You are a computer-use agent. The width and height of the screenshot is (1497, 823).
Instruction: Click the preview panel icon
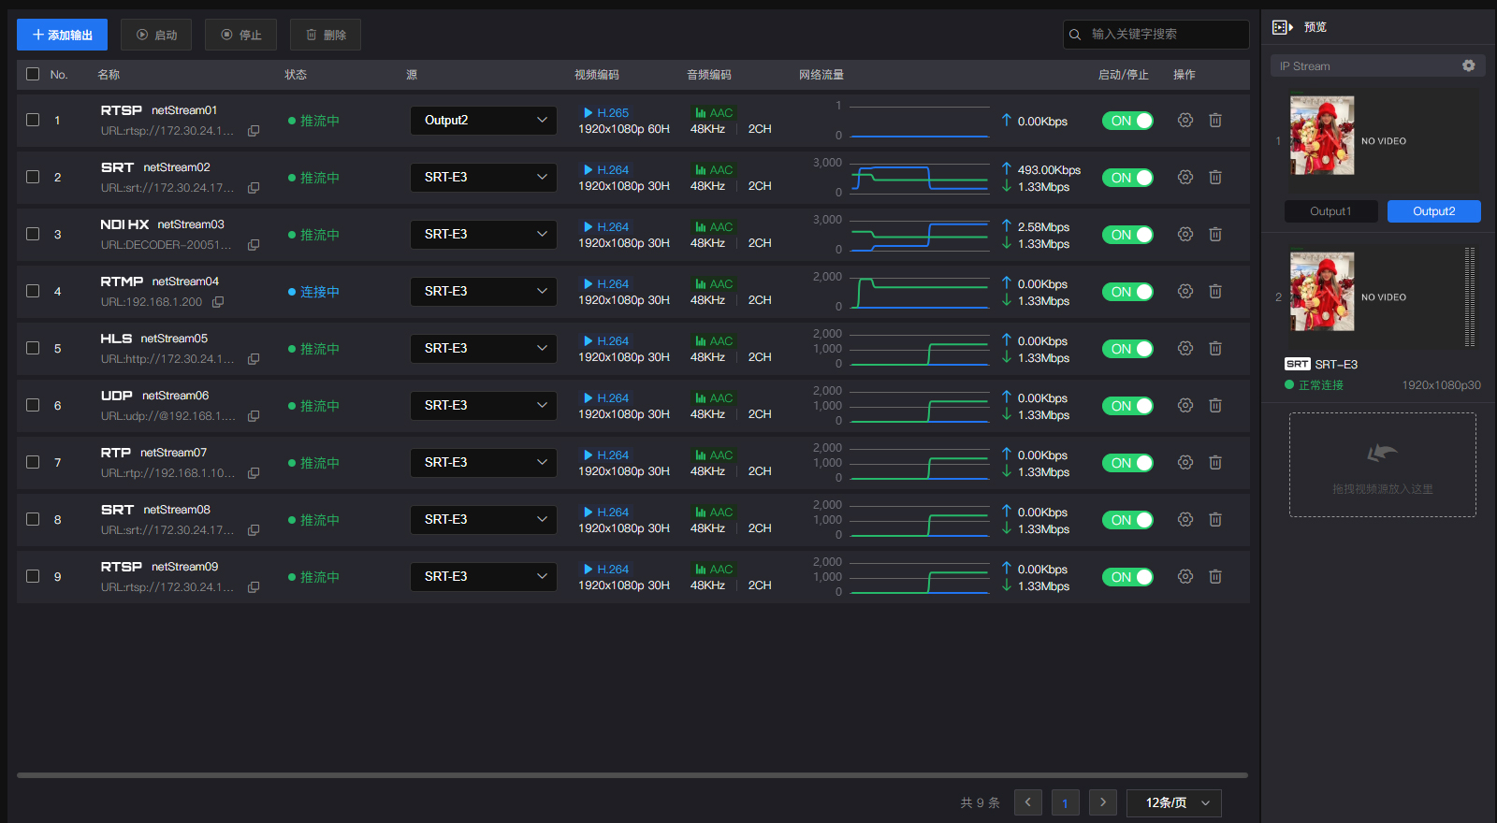pyautogui.click(x=1282, y=27)
